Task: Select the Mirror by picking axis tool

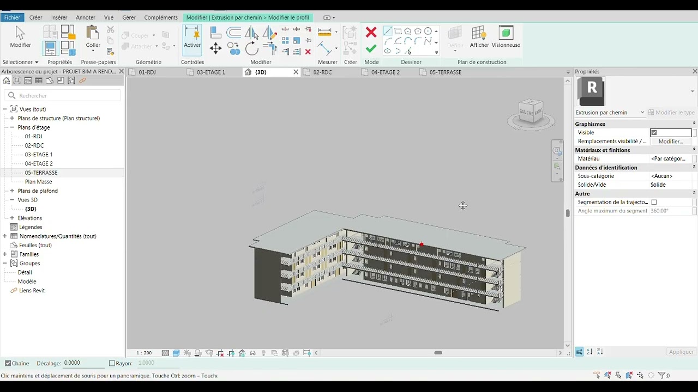Action: 251,33
